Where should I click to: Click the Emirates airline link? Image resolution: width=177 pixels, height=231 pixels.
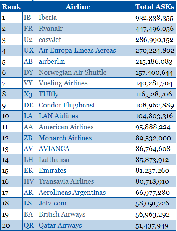pyautogui.click(x=53, y=171)
